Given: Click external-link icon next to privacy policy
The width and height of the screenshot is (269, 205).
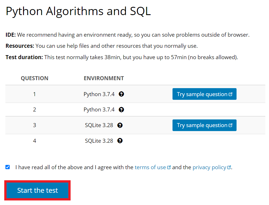Looking at the screenshot, I should (229, 167).
